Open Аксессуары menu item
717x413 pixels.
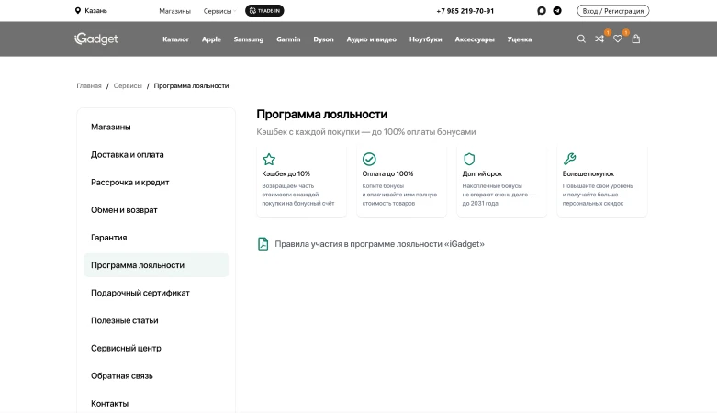475,39
